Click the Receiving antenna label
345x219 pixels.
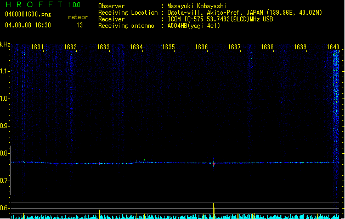pyautogui.click(x=126, y=26)
